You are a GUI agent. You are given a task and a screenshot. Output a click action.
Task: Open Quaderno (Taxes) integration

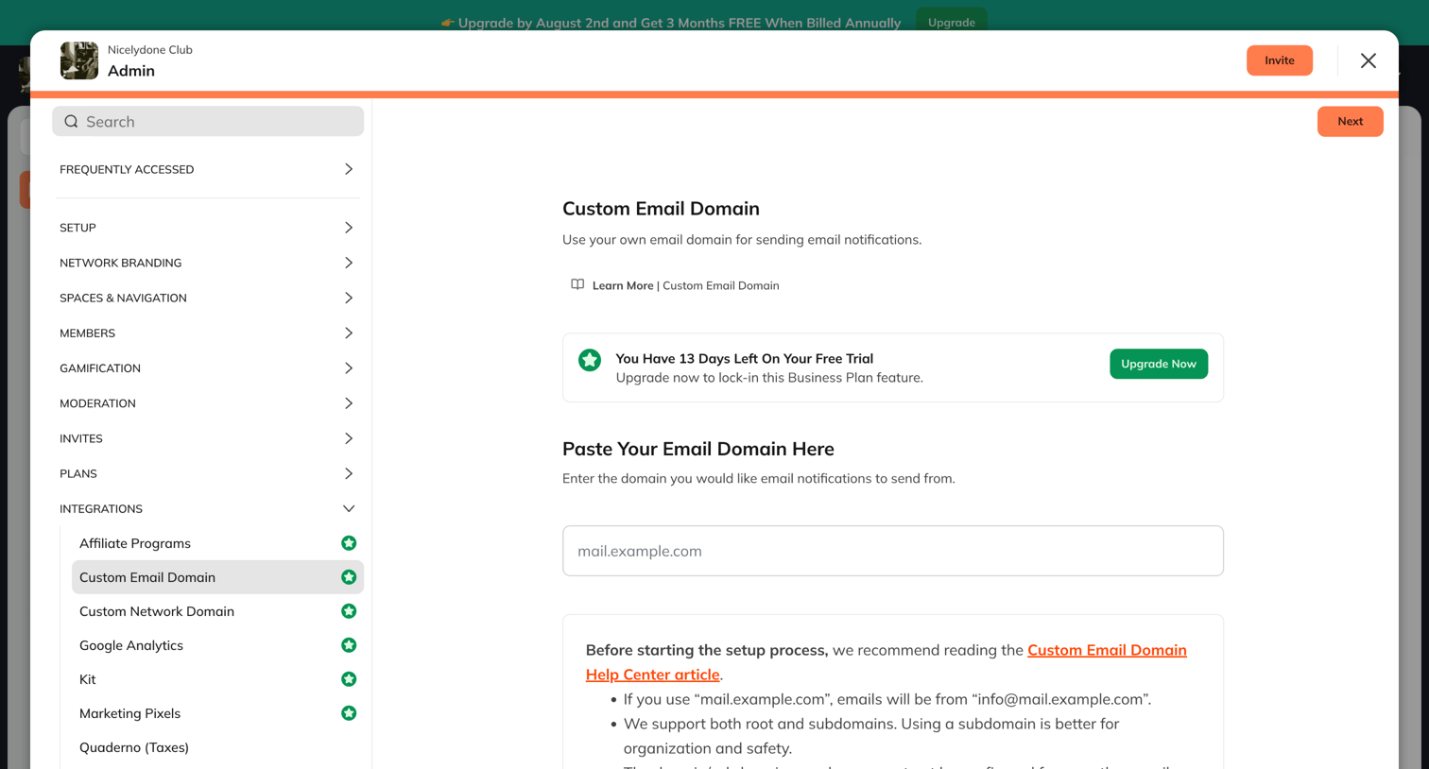pos(217,747)
